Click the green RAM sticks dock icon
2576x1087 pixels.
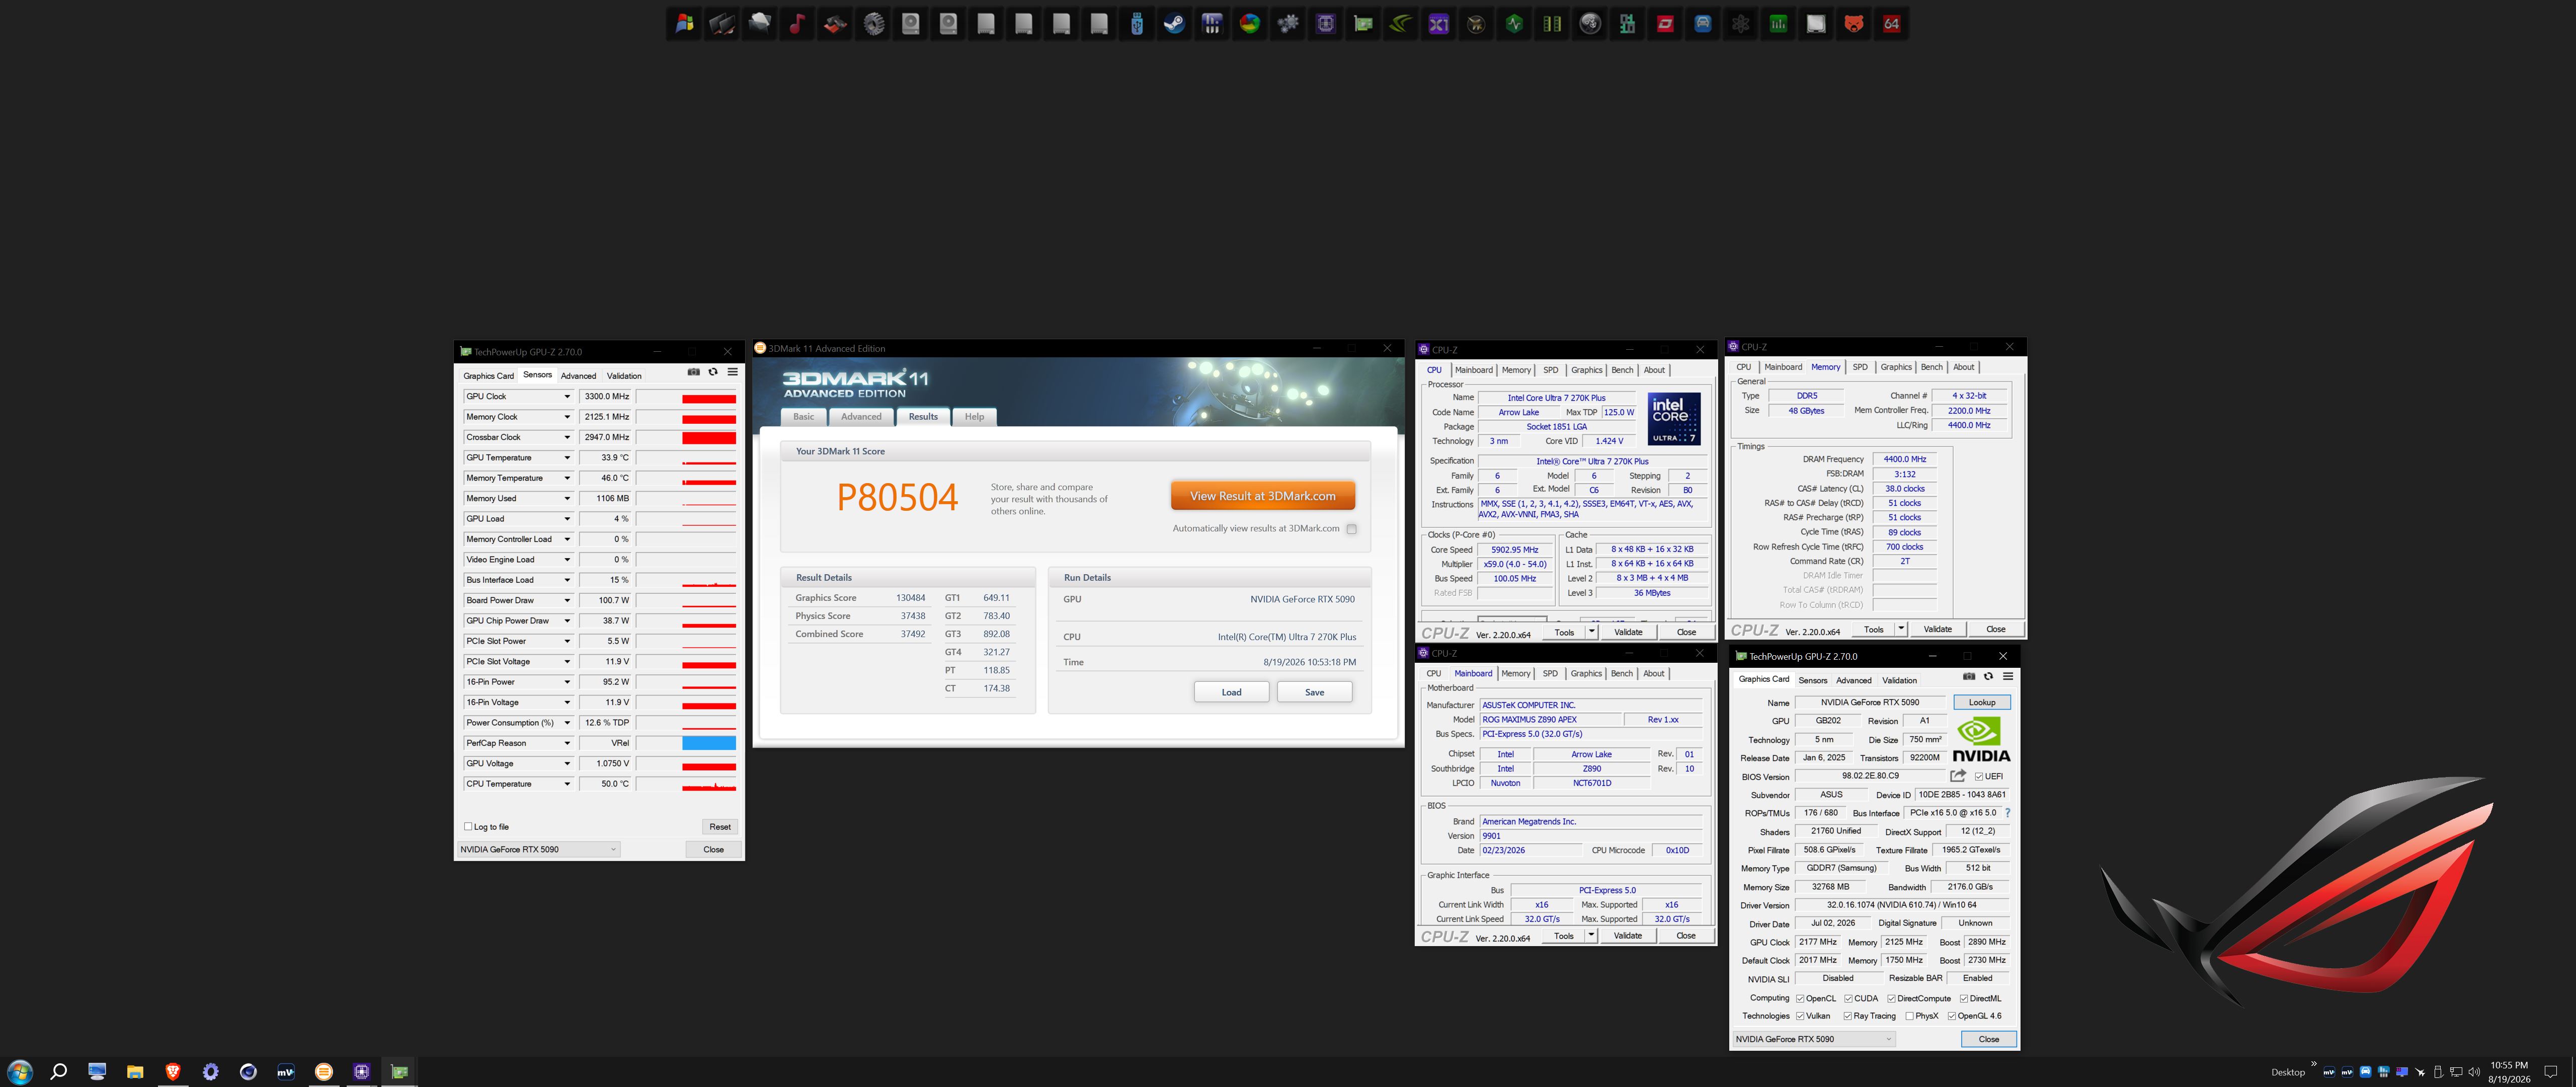coord(1552,24)
